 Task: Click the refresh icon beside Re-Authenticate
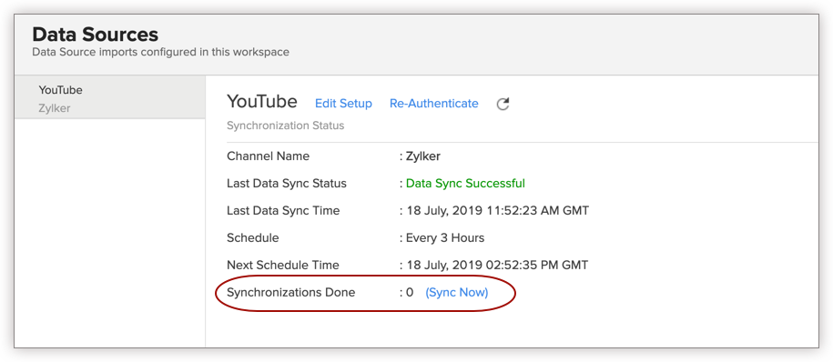coord(503,104)
